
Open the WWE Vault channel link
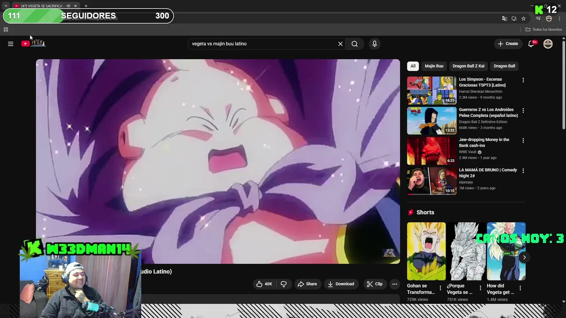[467, 152]
